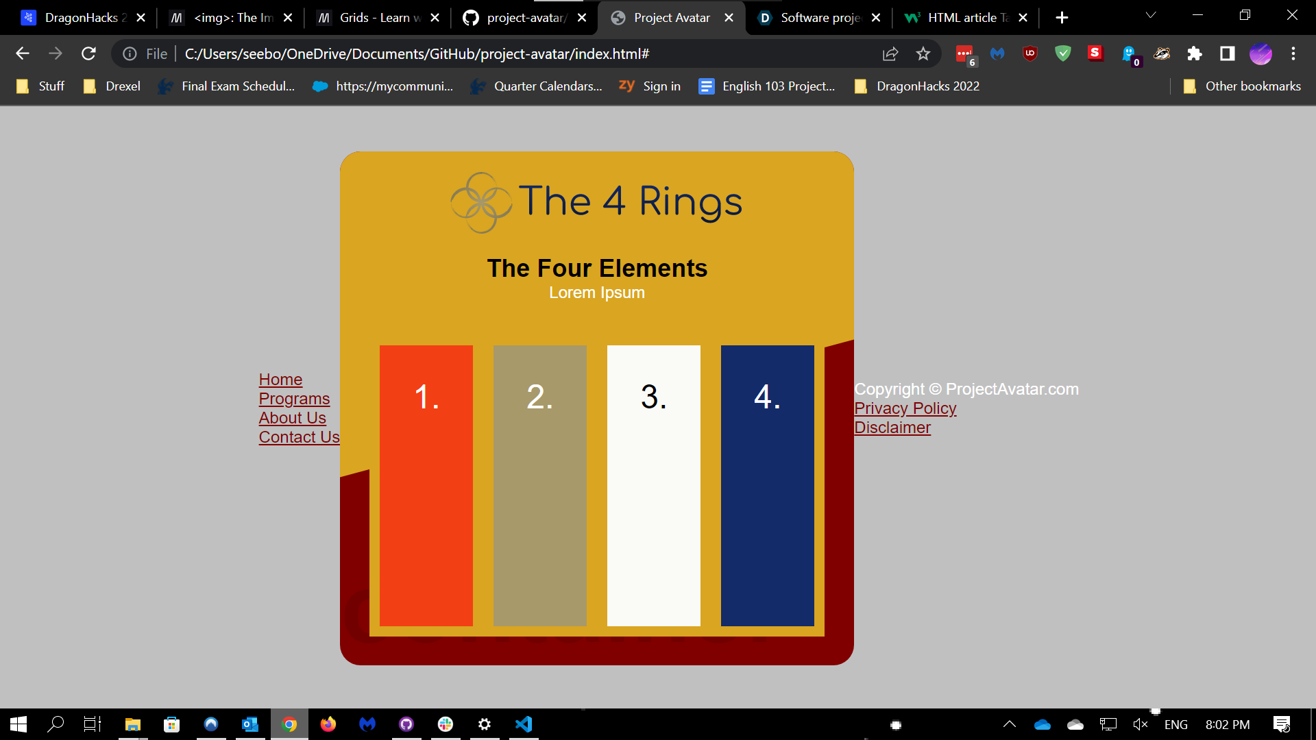1316x740 pixels.
Task: Open Chrome three-dot menu
Action: pyautogui.click(x=1293, y=53)
